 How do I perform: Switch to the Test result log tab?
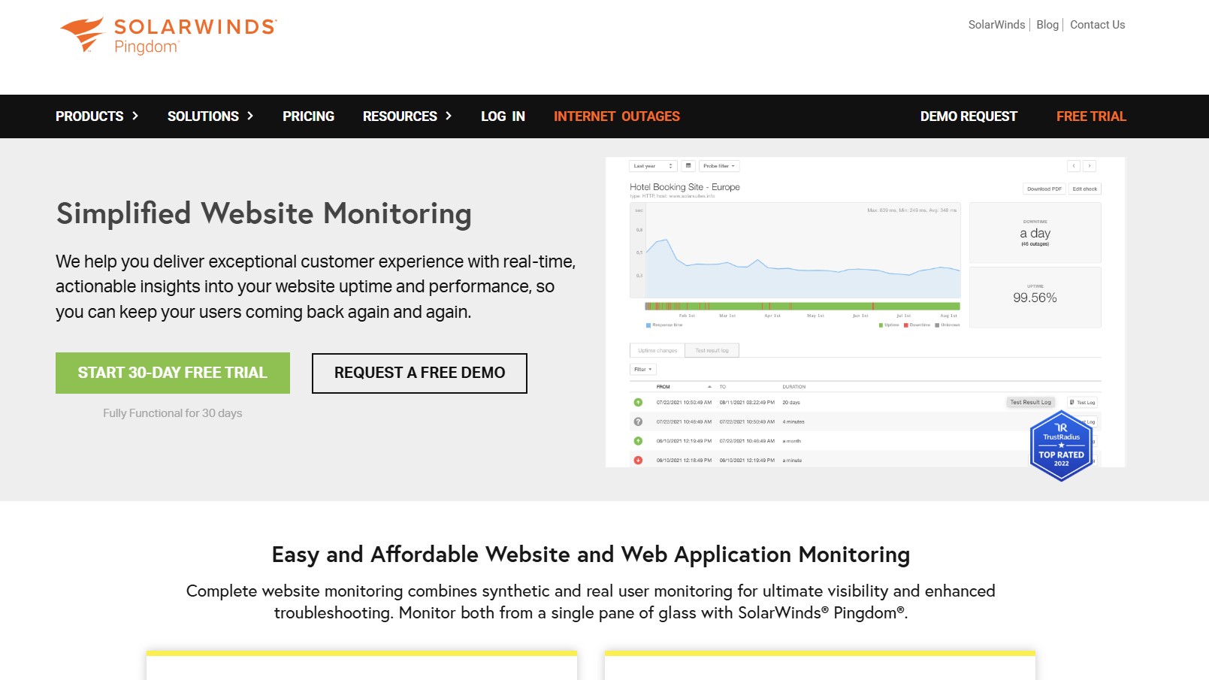point(712,350)
